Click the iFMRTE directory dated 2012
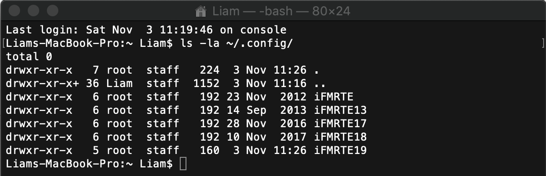 click(x=334, y=97)
